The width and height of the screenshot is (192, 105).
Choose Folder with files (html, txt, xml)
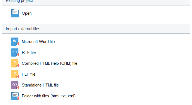coord(48,96)
